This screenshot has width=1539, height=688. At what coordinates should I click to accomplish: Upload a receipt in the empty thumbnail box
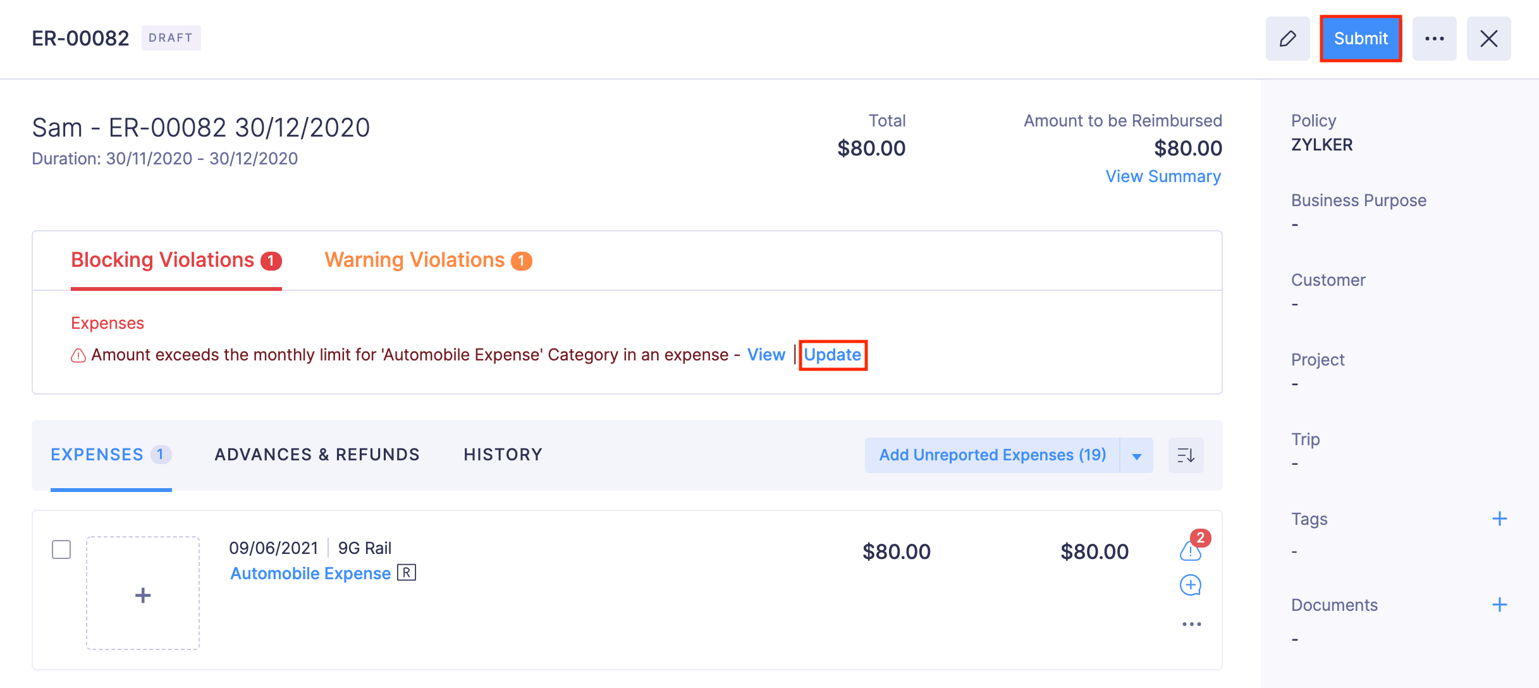(x=143, y=593)
